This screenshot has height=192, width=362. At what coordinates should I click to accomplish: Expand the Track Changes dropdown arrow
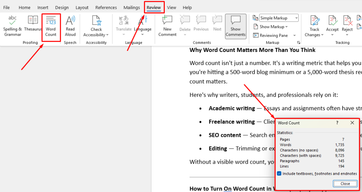322,35
